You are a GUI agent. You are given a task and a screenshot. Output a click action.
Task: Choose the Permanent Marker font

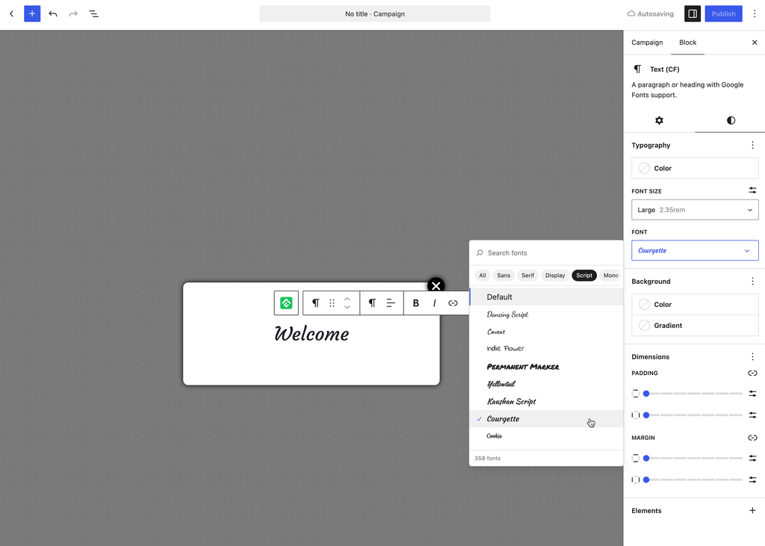coord(546,367)
